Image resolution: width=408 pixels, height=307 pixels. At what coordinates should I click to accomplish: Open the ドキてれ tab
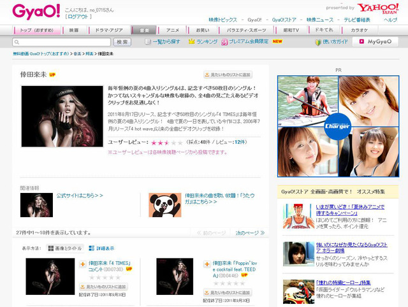[324, 30]
